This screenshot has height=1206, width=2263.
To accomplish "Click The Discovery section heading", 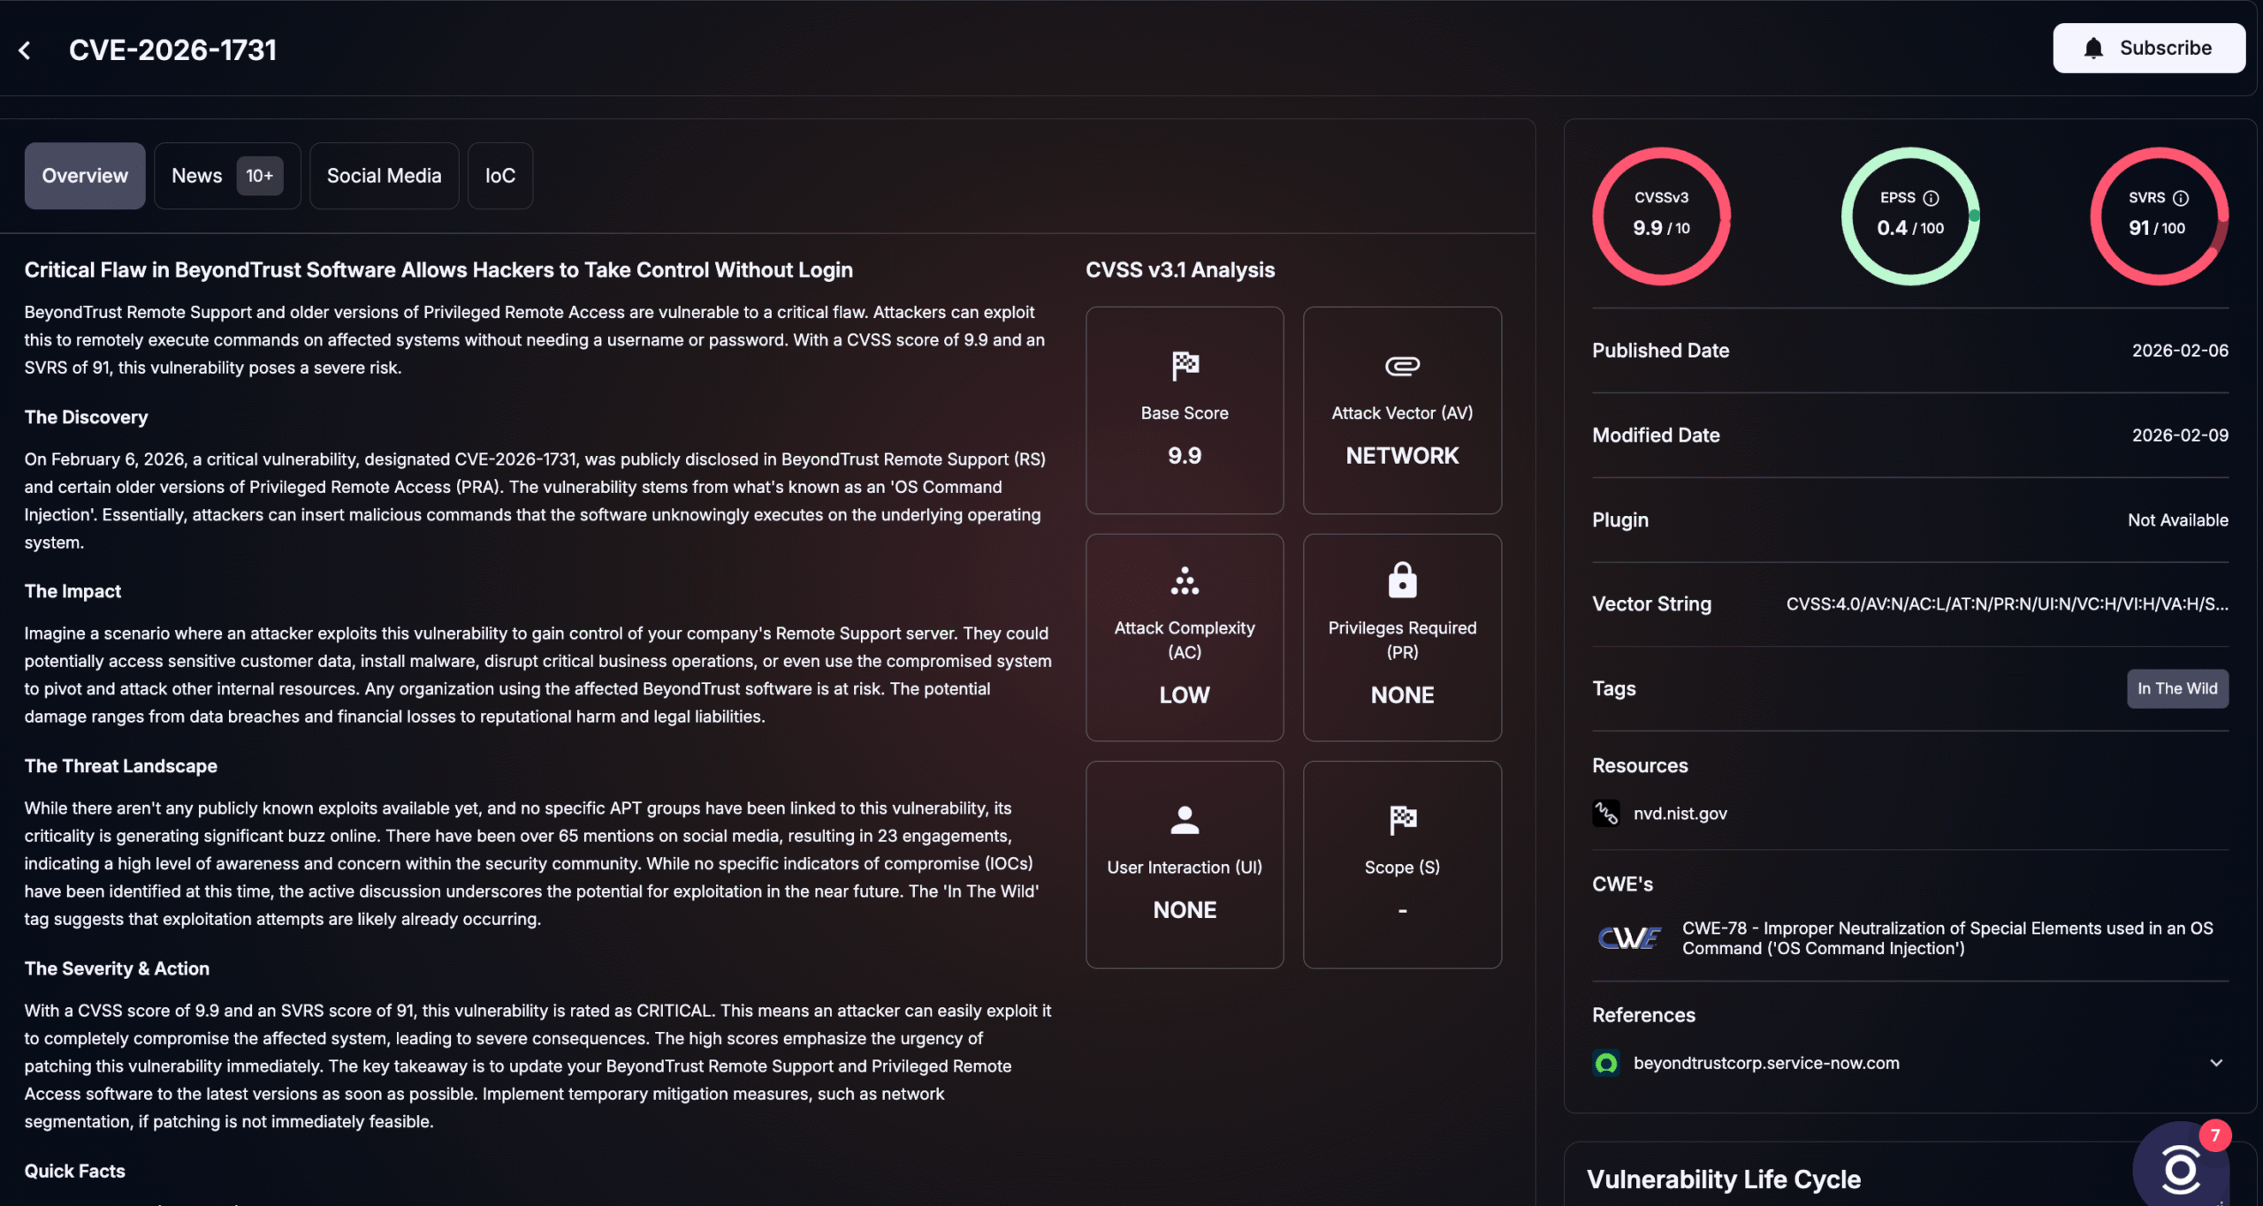I will click(86, 417).
